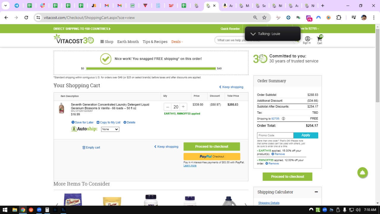Image resolution: width=380 pixels, height=214 pixels.
Task: Click the taskbar volume icon
Action: pyautogui.click(x=358, y=210)
